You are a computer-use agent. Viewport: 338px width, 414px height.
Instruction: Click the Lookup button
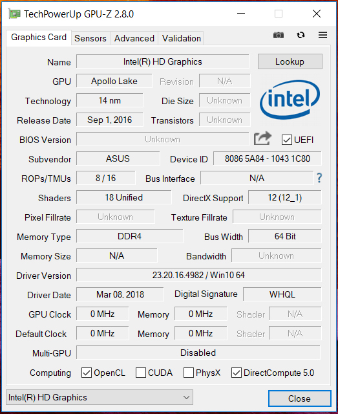[290, 61]
